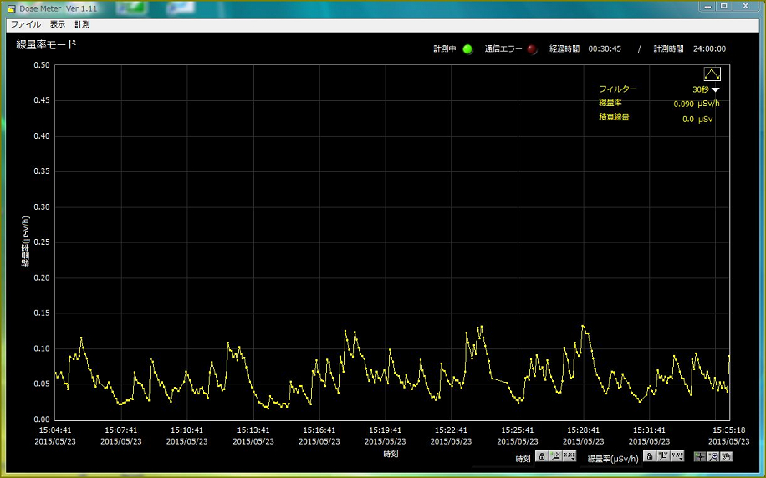This screenshot has width=766, height=478.
Task: Click the green 計測中 indicator light
Action: 467,49
